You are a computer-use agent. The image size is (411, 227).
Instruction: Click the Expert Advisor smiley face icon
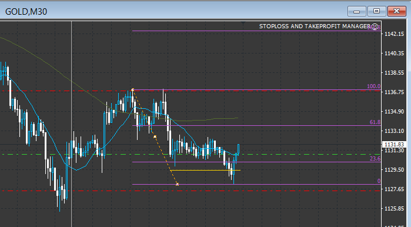pyautogui.click(x=375, y=26)
